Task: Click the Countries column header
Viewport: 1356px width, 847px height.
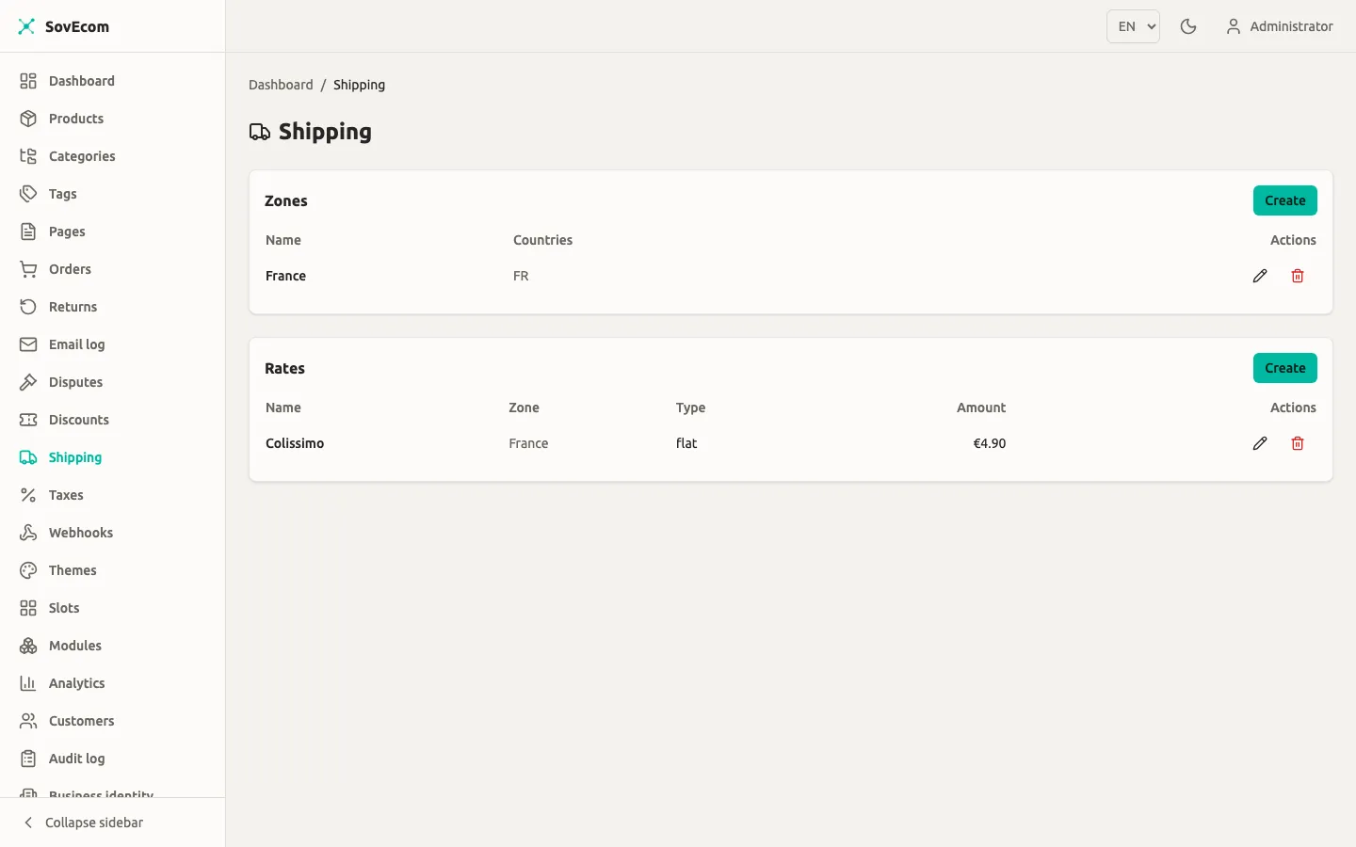Action: coord(542,240)
